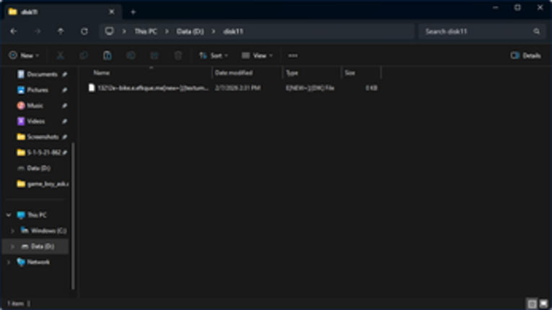
Task: Open Pictures folder in sidebar
Action: (37, 90)
